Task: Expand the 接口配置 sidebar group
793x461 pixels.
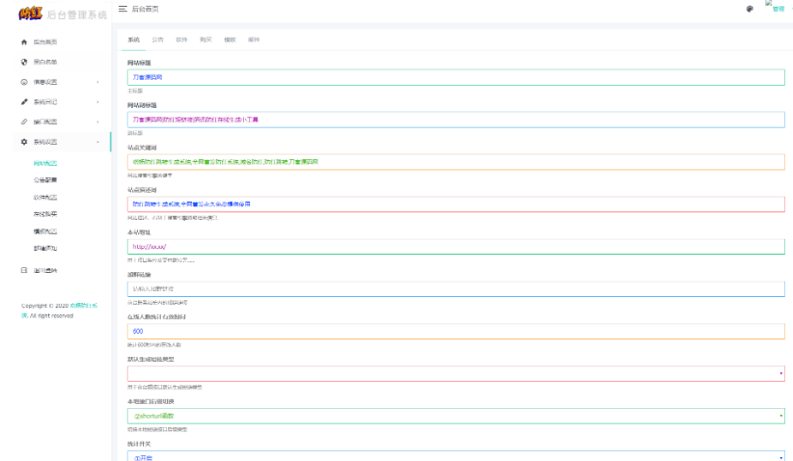Action: point(97,122)
